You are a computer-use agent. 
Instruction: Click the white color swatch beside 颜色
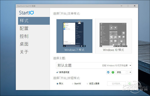[127, 72]
